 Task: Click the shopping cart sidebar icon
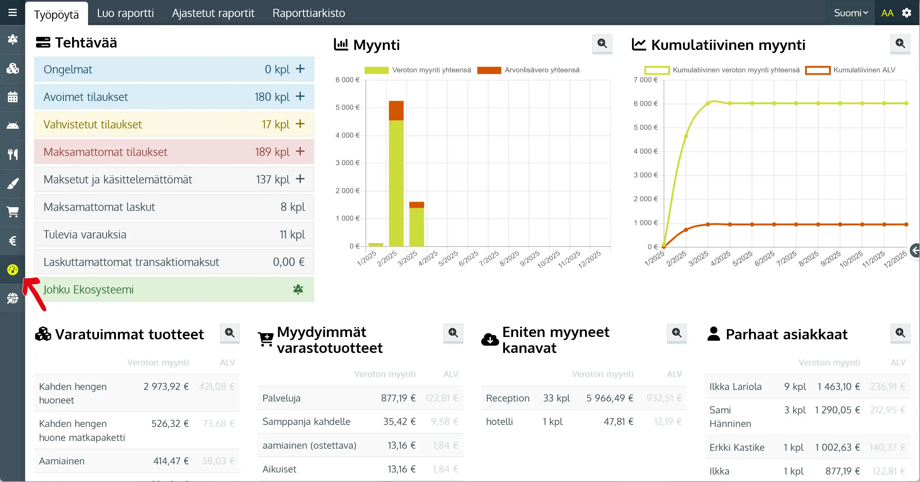pos(13,212)
